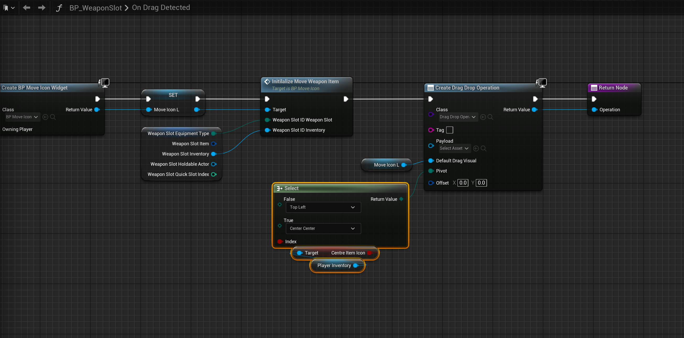Click use-selected arrow beside Payload asset
Viewport: 684px width, 338px height.
476,148
